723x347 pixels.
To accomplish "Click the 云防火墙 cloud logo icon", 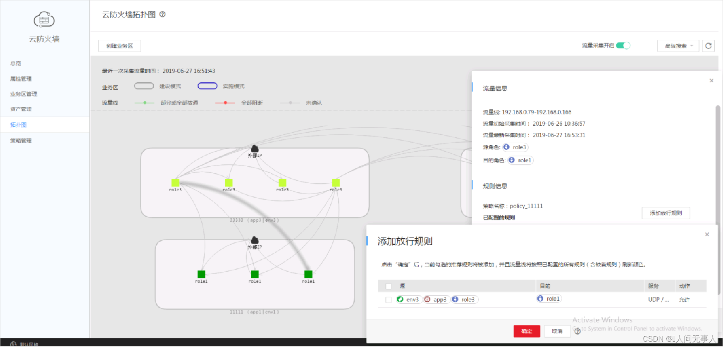I will [x=44, y=19].
